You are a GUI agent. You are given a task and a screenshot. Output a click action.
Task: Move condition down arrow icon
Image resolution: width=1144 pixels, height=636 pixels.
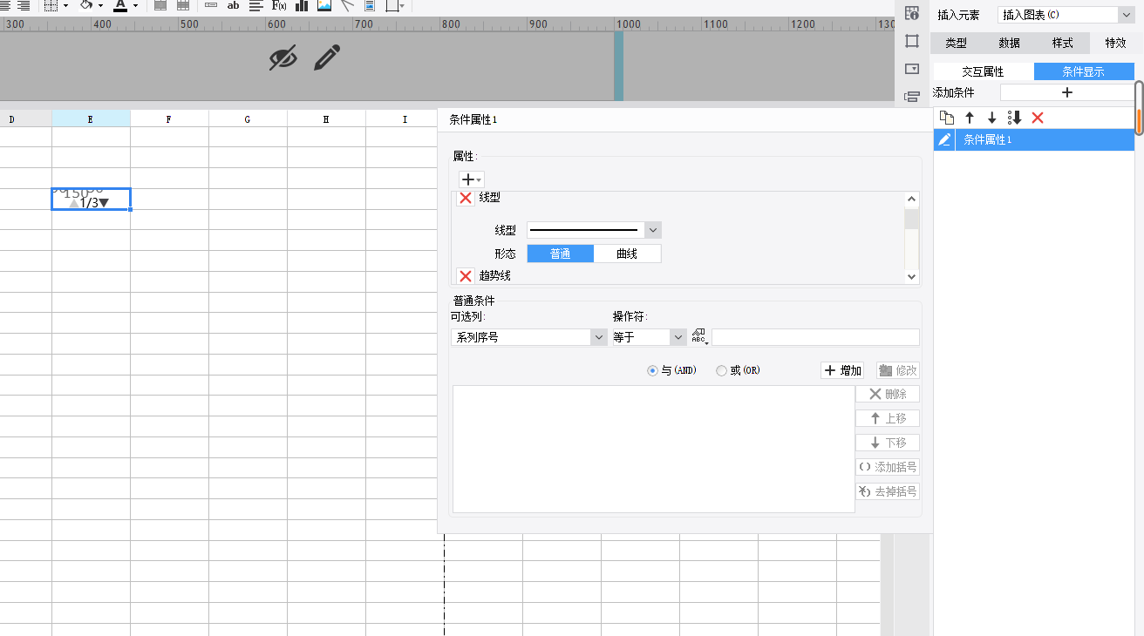pyautogui.click(x=991, y=118)
